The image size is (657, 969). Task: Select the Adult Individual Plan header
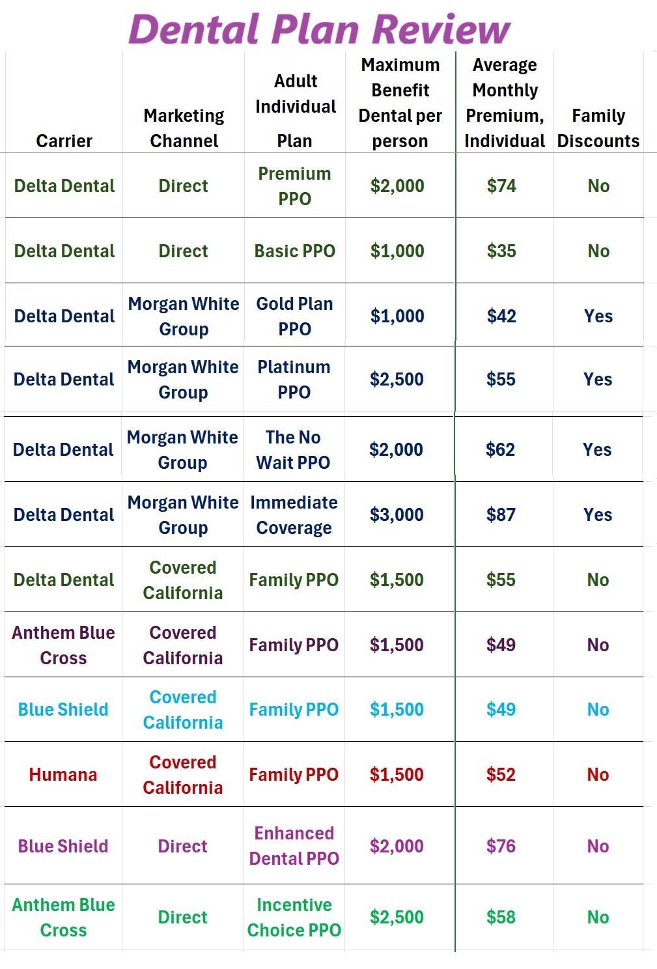click(295, 111)
